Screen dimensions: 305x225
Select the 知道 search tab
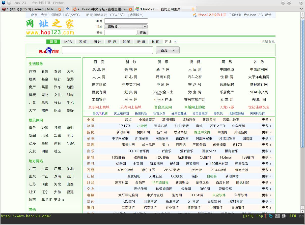pos(127,42)
